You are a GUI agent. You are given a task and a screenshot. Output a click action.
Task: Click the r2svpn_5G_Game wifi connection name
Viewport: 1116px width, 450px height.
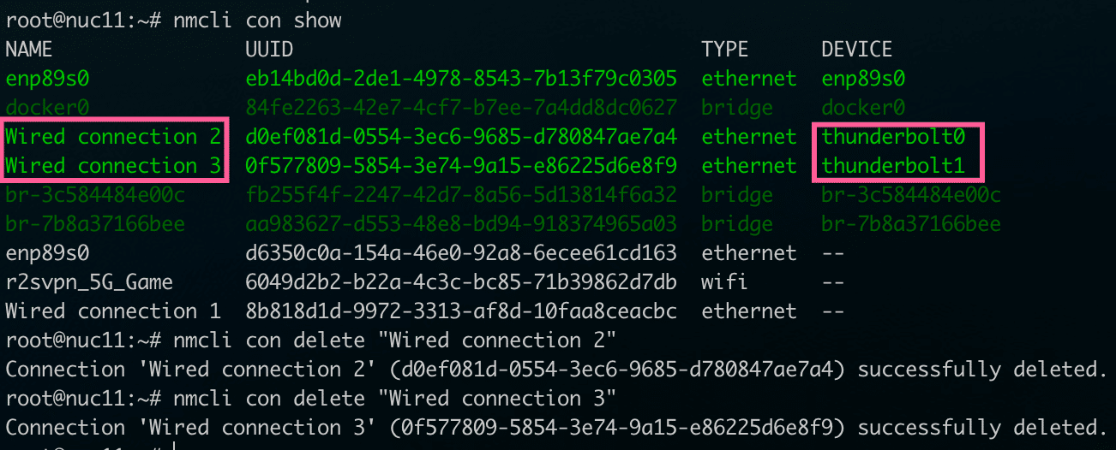(89, 282)
